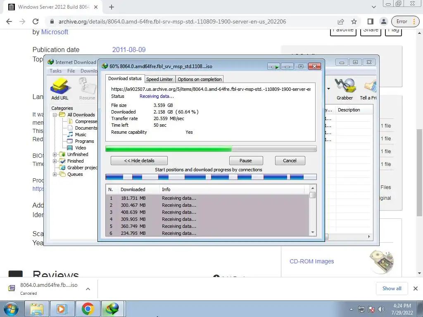Open the Microsoft author link
The height and width of the screenshot is (317, 423).
coord(55,32)
